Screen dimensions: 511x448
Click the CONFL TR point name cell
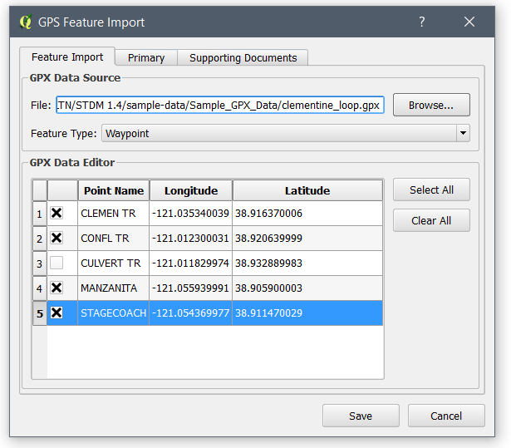[x=113, y=238]
